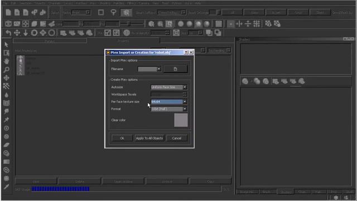This screenshot has height=201, width=357.
Task: Click the question mark help button in dialog title
Action: click(186, 52)
